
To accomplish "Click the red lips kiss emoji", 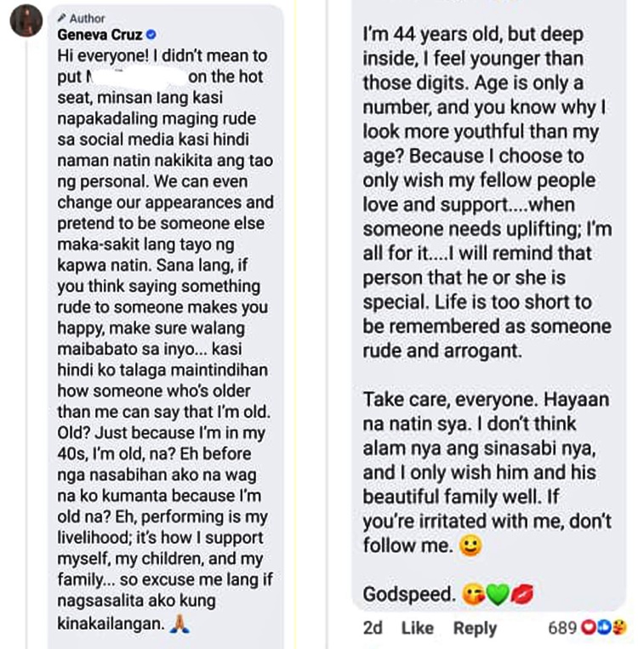I will coord(521,595).
